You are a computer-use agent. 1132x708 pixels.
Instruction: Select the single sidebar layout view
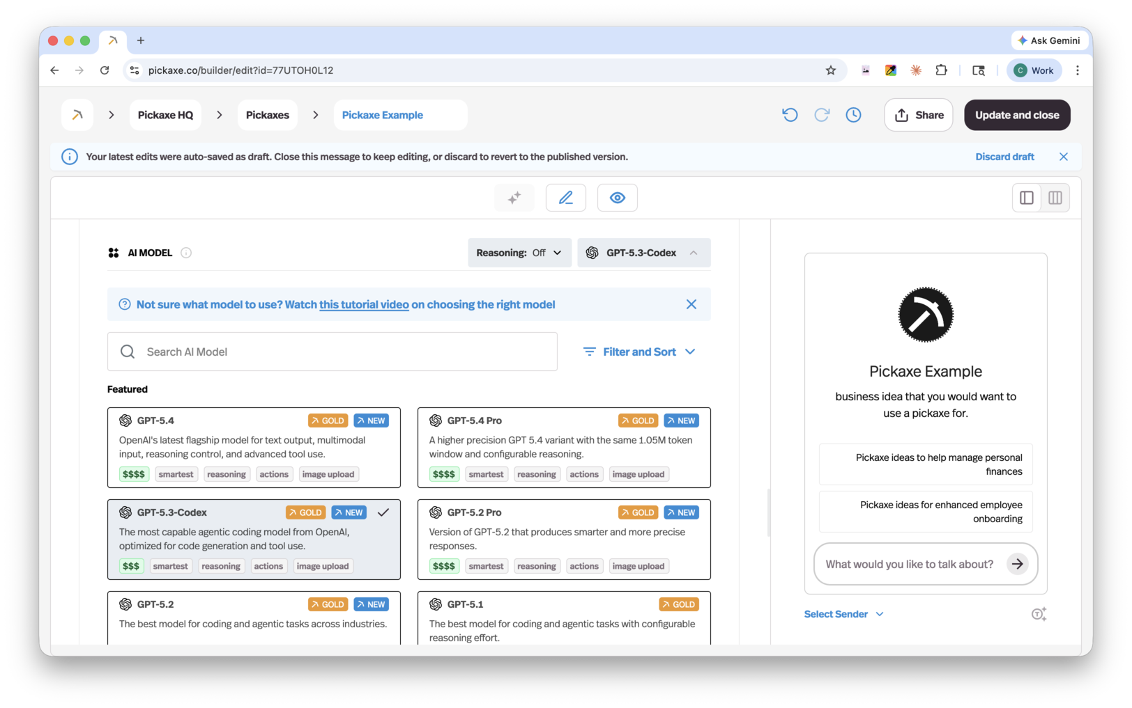[1027, 198]
